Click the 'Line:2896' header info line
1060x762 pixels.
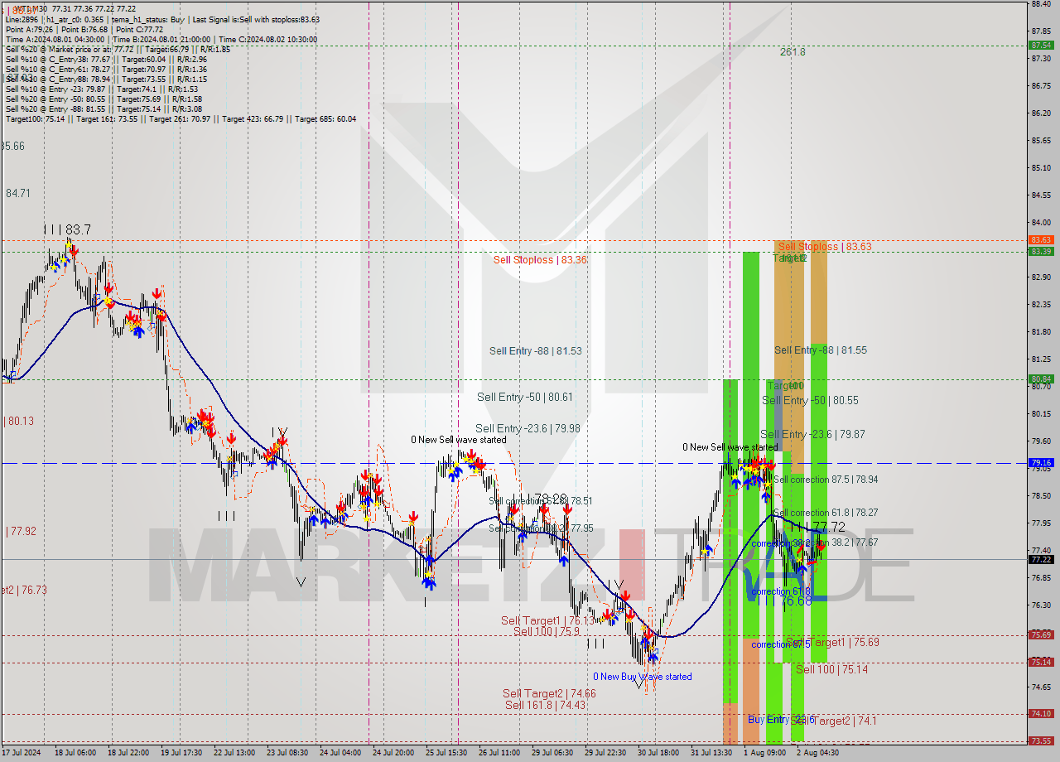[162, 19]
